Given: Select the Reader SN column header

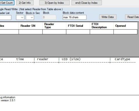Looking at the screenshot, I should tap(31, 26).
